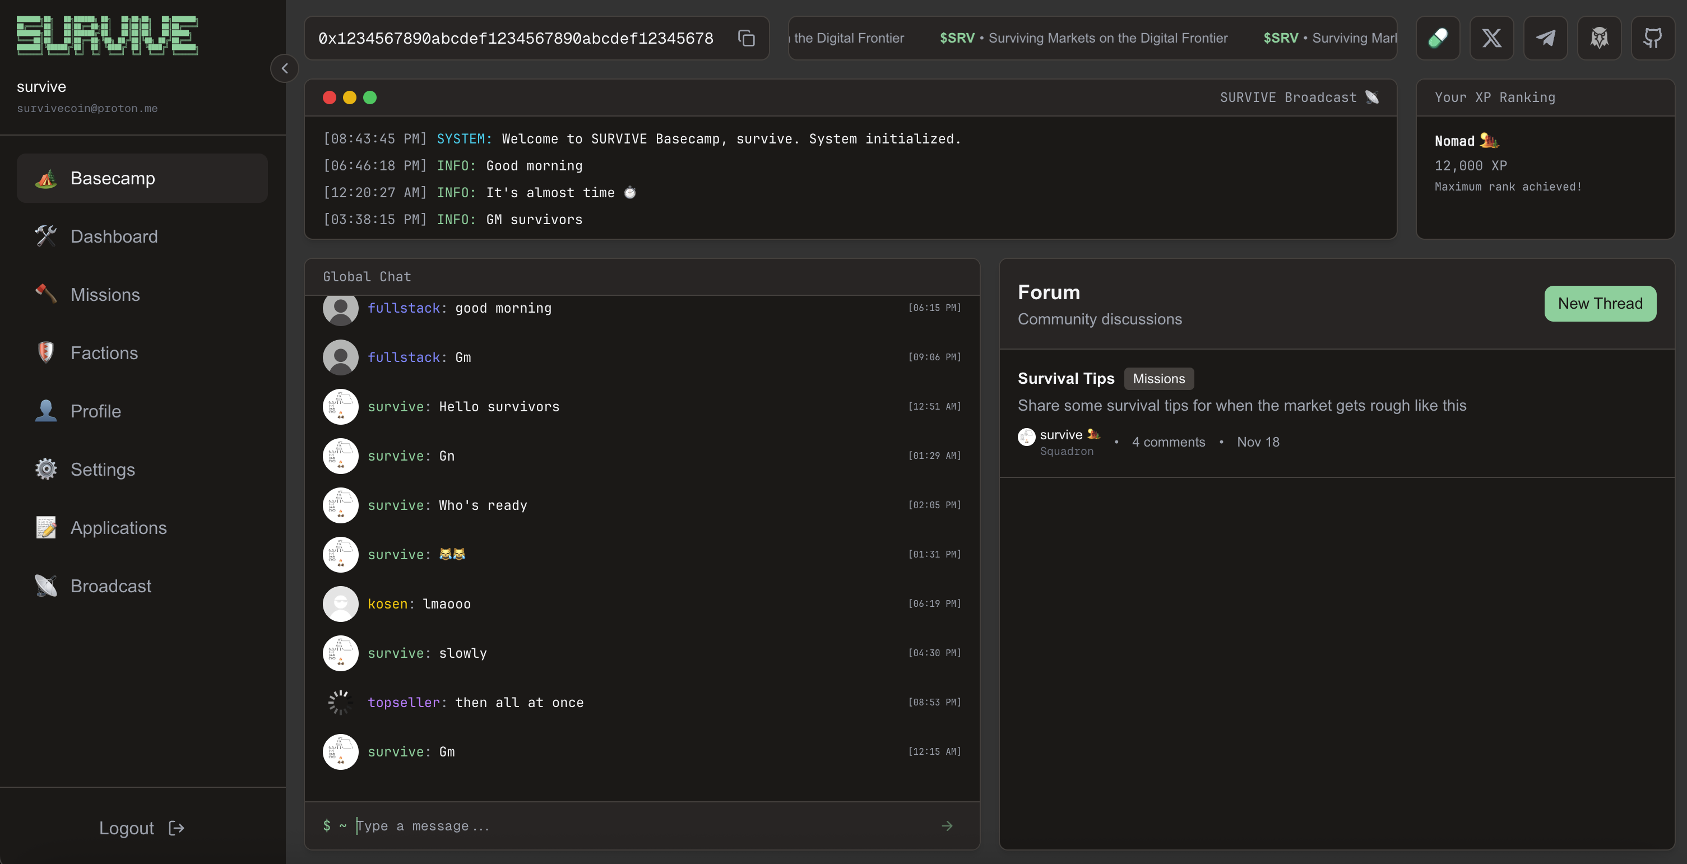Click the Nov 18 date on the forum thread
The height and width of the screenshot is (864, 1687).
(x=1258, y=442)
